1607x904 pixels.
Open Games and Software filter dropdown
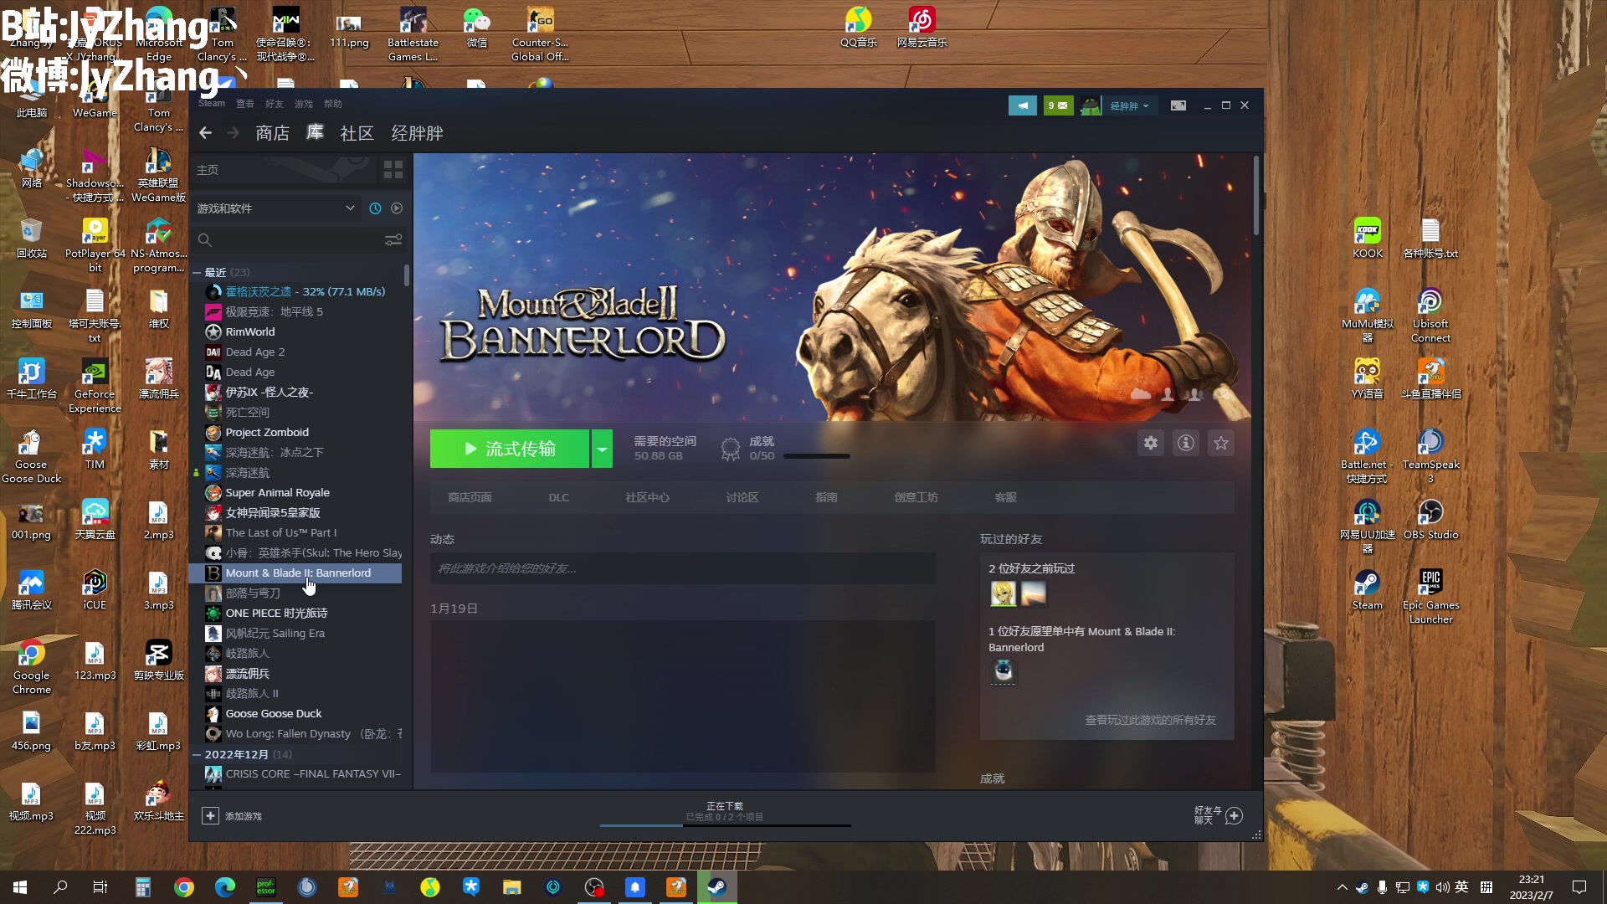[x=276, y=208]
